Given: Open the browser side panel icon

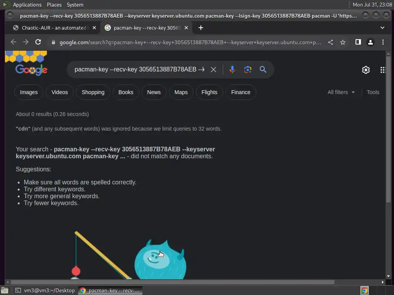Looking at the screenshot, I should [358, 42].
